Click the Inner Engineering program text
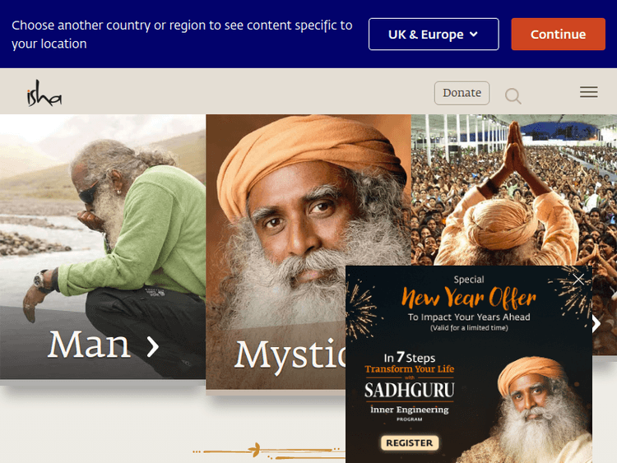Image resolution: width=617 pixels, height=463 pixels. 409,410
